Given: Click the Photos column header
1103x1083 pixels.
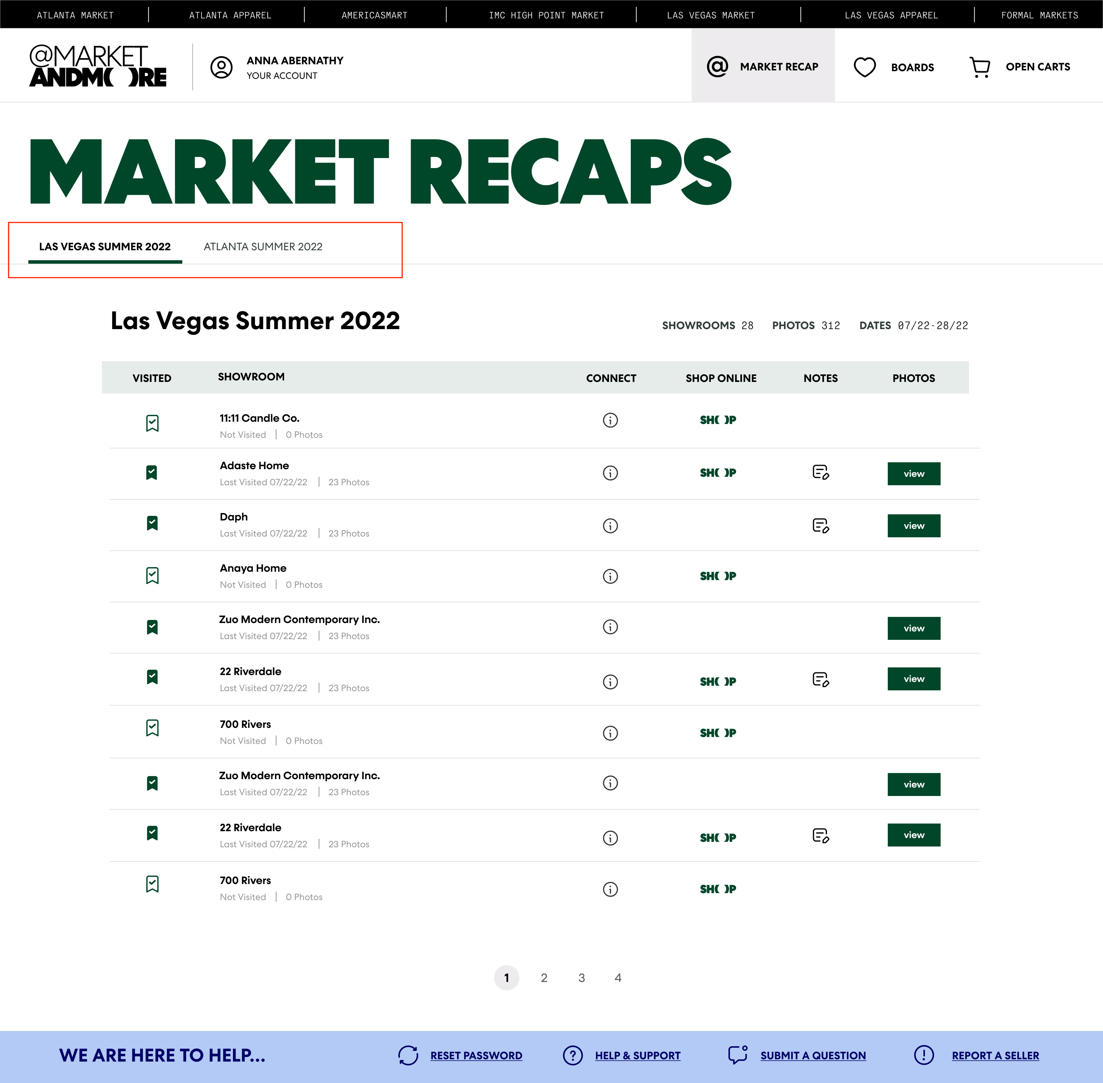Looking at the screenshot, I should click(x=913, y=378).
